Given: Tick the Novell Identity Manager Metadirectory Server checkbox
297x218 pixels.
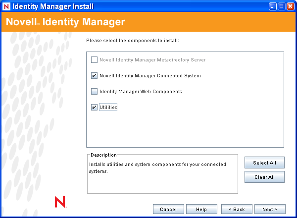Looking at the screenshot, I should click(94, 60).
